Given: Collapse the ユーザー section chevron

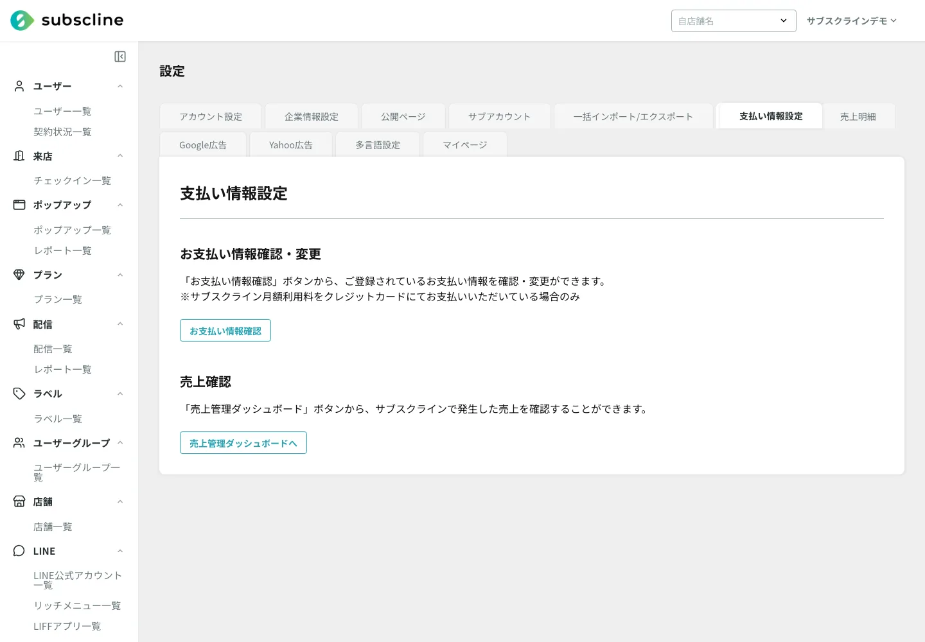Looking at the screenshot, I should pos(120,86).
